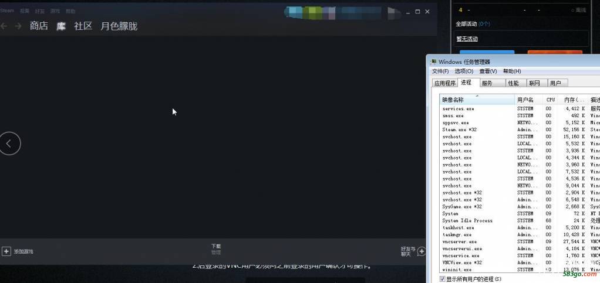Select the System process row
600x283 pixels.
pos(520,213)
